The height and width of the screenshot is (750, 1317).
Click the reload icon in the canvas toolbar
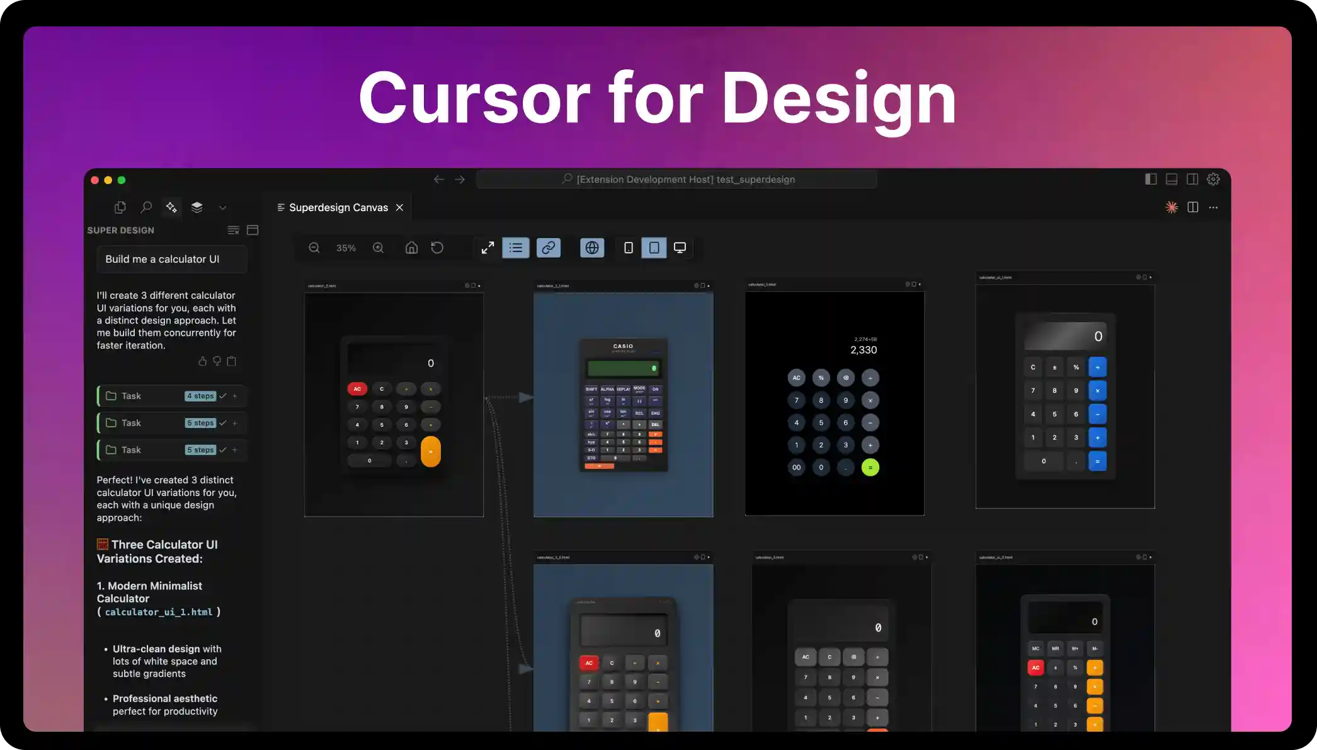(x=437, y=248)
